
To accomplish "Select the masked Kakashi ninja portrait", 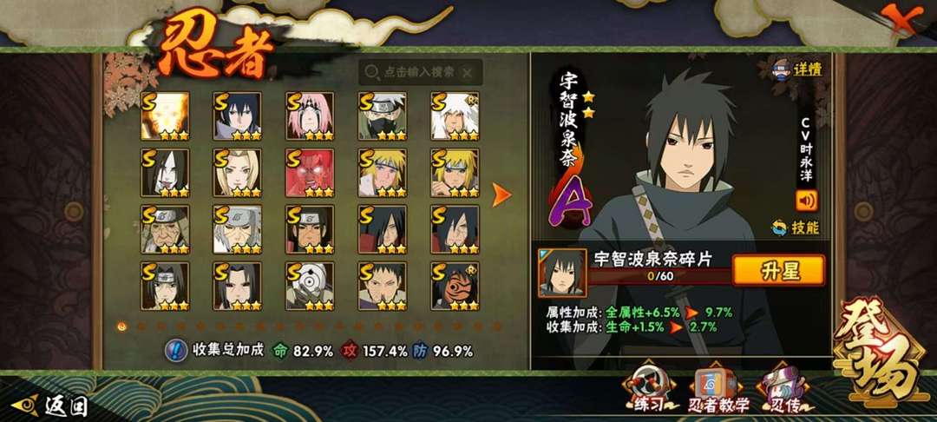I will [383, 116].
